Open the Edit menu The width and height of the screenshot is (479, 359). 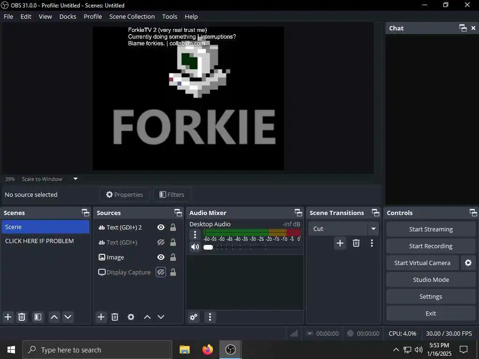pyautogui.click(x=26, y=16)
